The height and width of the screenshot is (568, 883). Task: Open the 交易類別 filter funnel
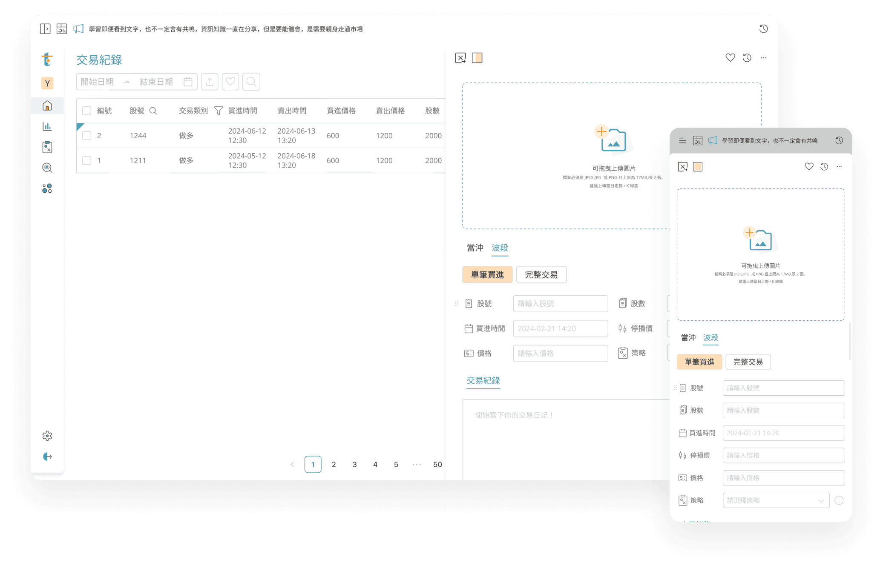coord(218,111)
